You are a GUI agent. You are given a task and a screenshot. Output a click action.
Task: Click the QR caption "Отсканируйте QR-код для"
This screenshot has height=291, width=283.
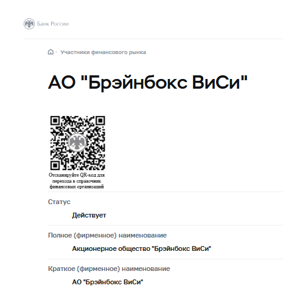coord(77,175)
